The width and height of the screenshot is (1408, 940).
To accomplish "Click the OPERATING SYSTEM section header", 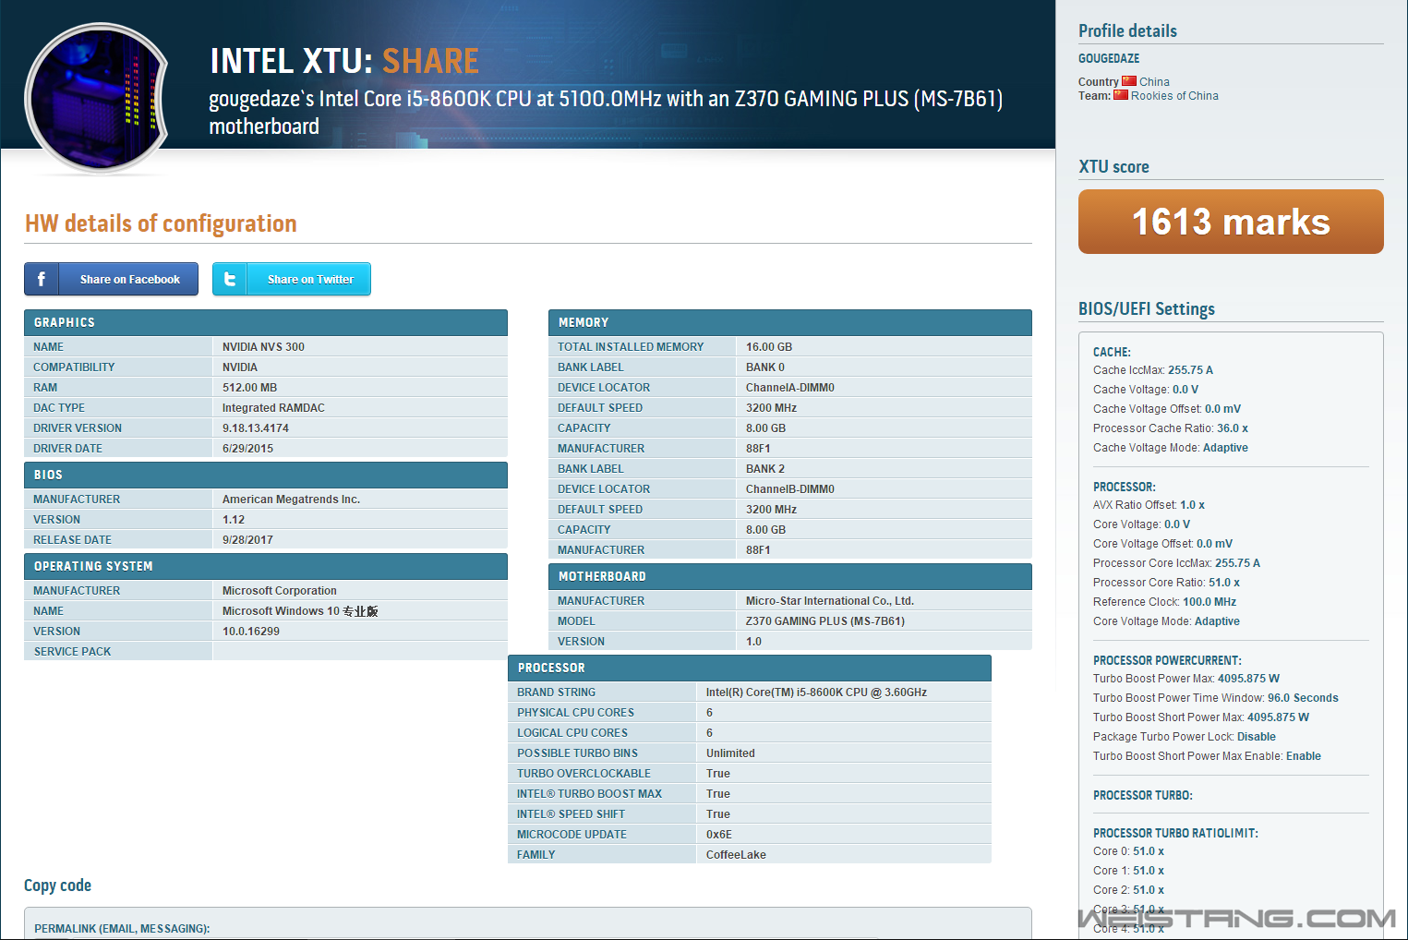I will [266, 566].
